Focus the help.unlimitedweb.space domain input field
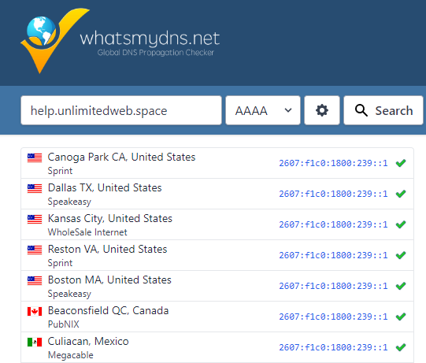 121,110
